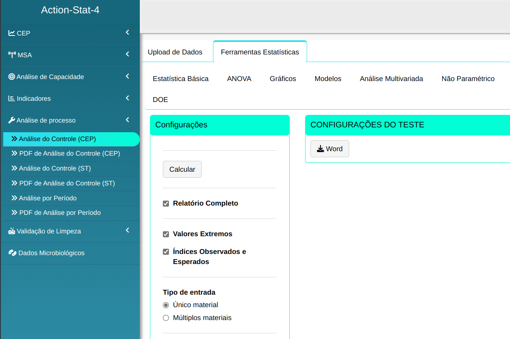The height and width of the screenshot is (339, 510).
Task: Expand the CEP menu chevron
Action: pos(127,33)
